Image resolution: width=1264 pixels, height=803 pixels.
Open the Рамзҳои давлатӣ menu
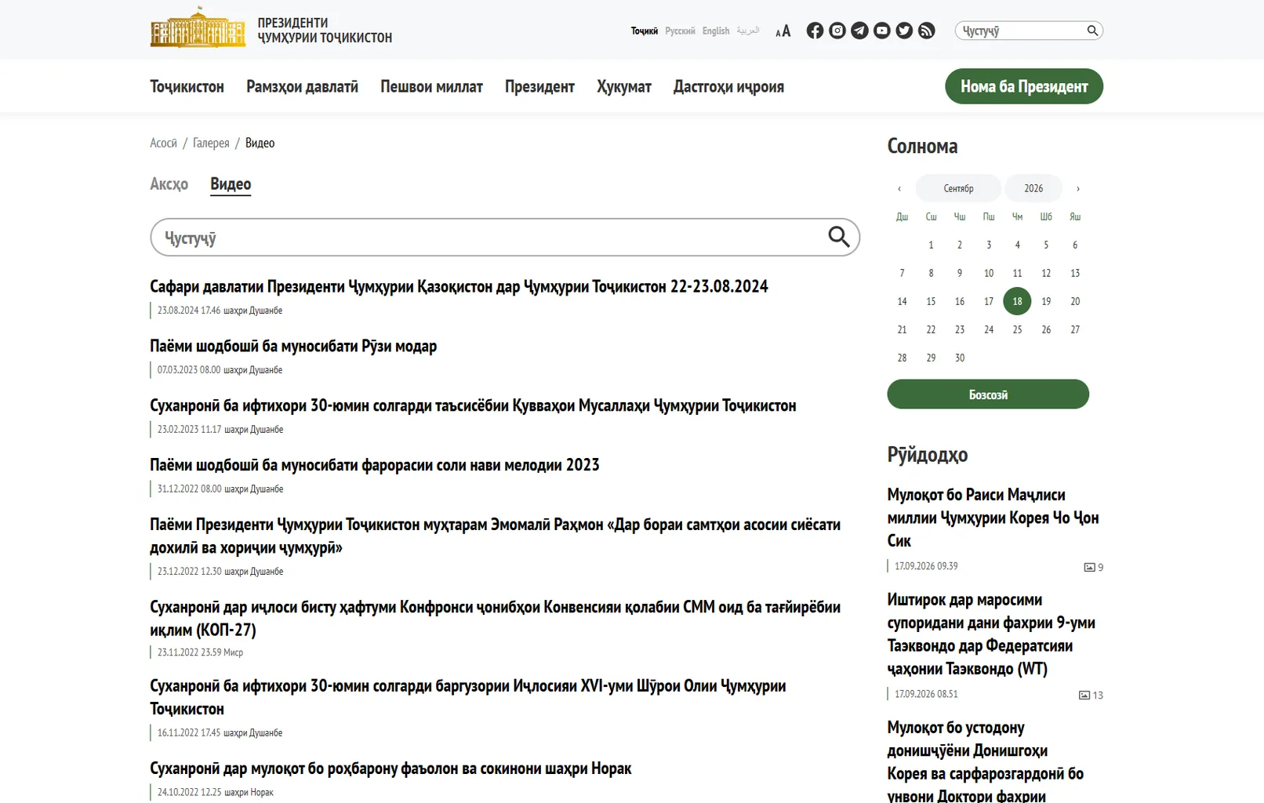302,86
